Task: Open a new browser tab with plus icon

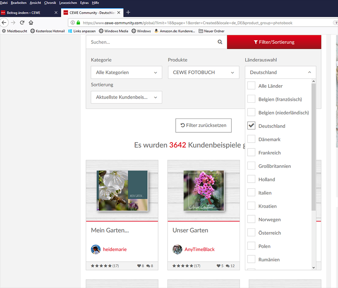Action: click(x=128, y=12)
